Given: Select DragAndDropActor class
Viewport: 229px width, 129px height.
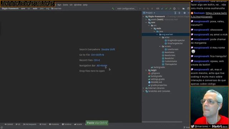Looking at the screenshot, I should click(175, 40).
